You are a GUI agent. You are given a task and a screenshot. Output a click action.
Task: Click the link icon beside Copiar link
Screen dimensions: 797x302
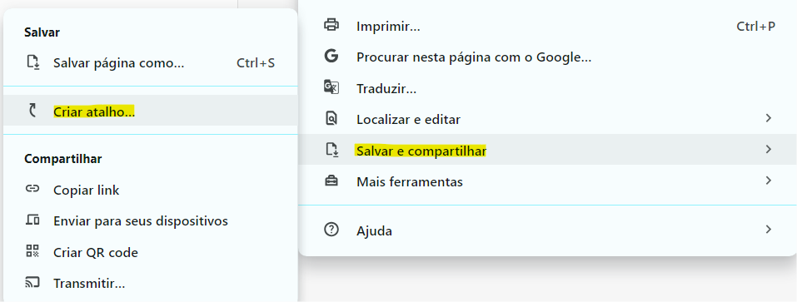click(x=32, y=189)
